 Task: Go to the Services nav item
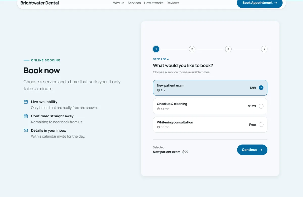click(x=134, y=3)
